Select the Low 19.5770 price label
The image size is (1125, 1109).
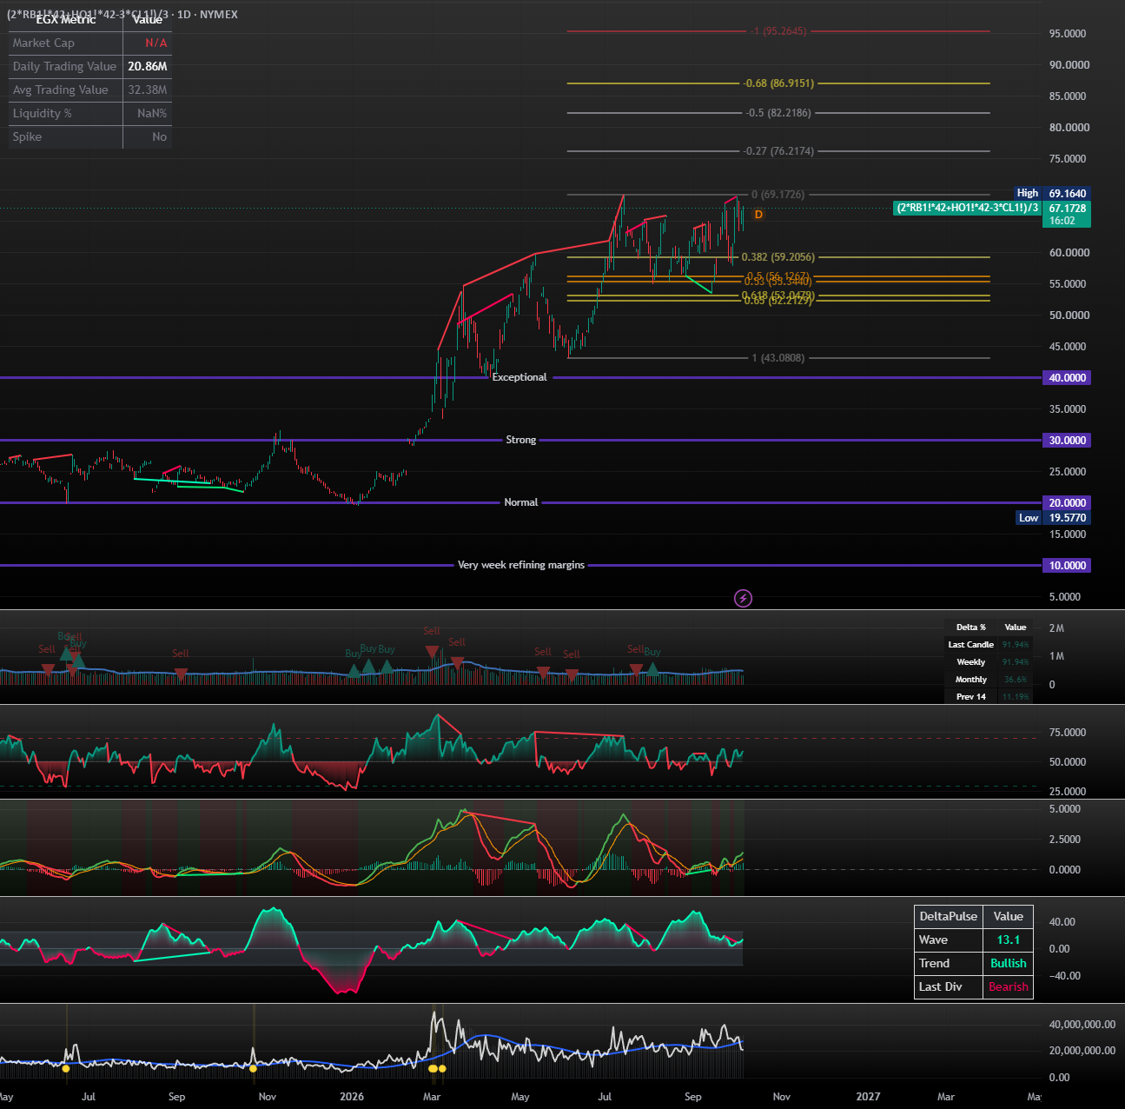click(1053, 518)
